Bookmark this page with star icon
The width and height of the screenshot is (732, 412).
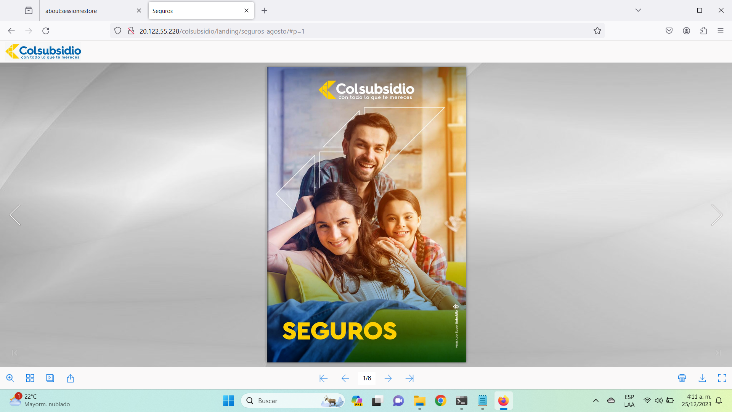pyautogui.click(x=597, y=31)
